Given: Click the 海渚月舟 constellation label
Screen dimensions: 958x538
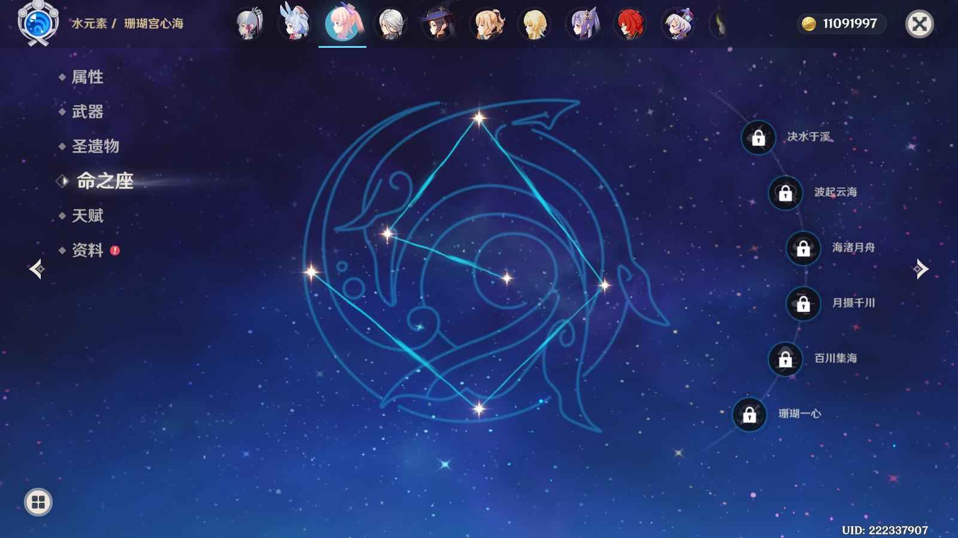Looking at the screenshot, I should pos(854,247).
